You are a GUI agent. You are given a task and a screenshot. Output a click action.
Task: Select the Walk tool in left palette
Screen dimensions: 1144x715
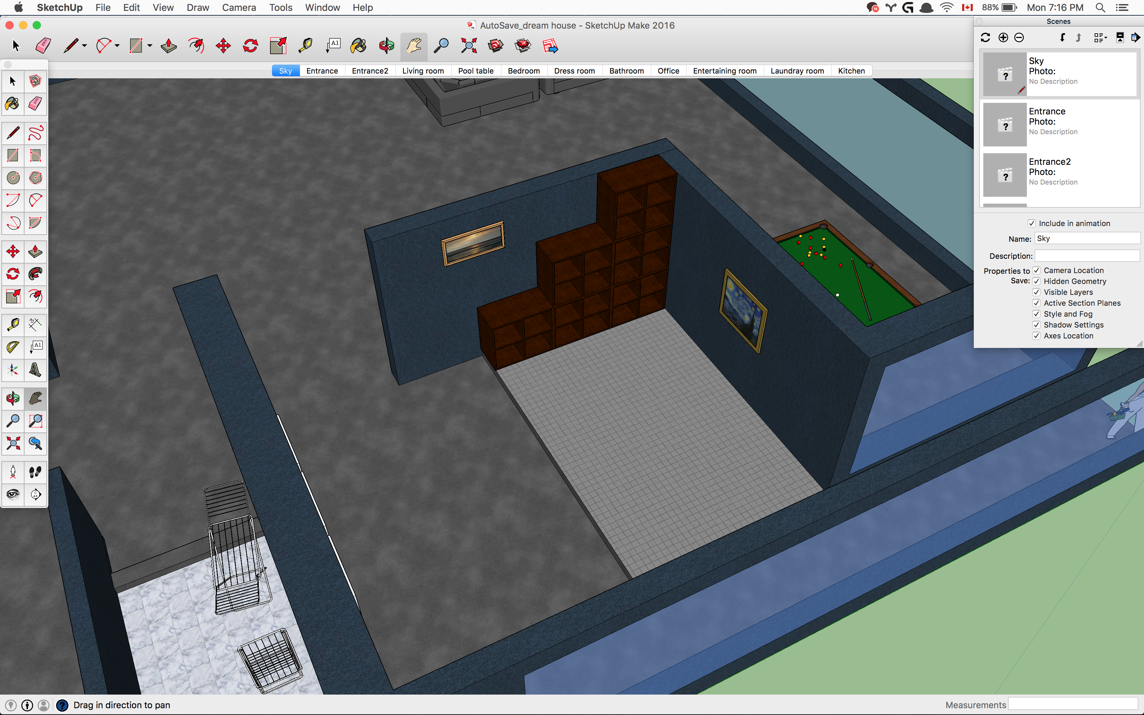coord(35,472)
